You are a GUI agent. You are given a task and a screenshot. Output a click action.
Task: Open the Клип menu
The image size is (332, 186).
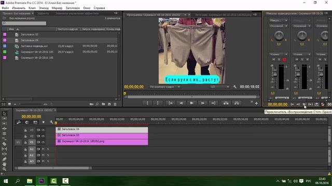click(x=32, y=8)
